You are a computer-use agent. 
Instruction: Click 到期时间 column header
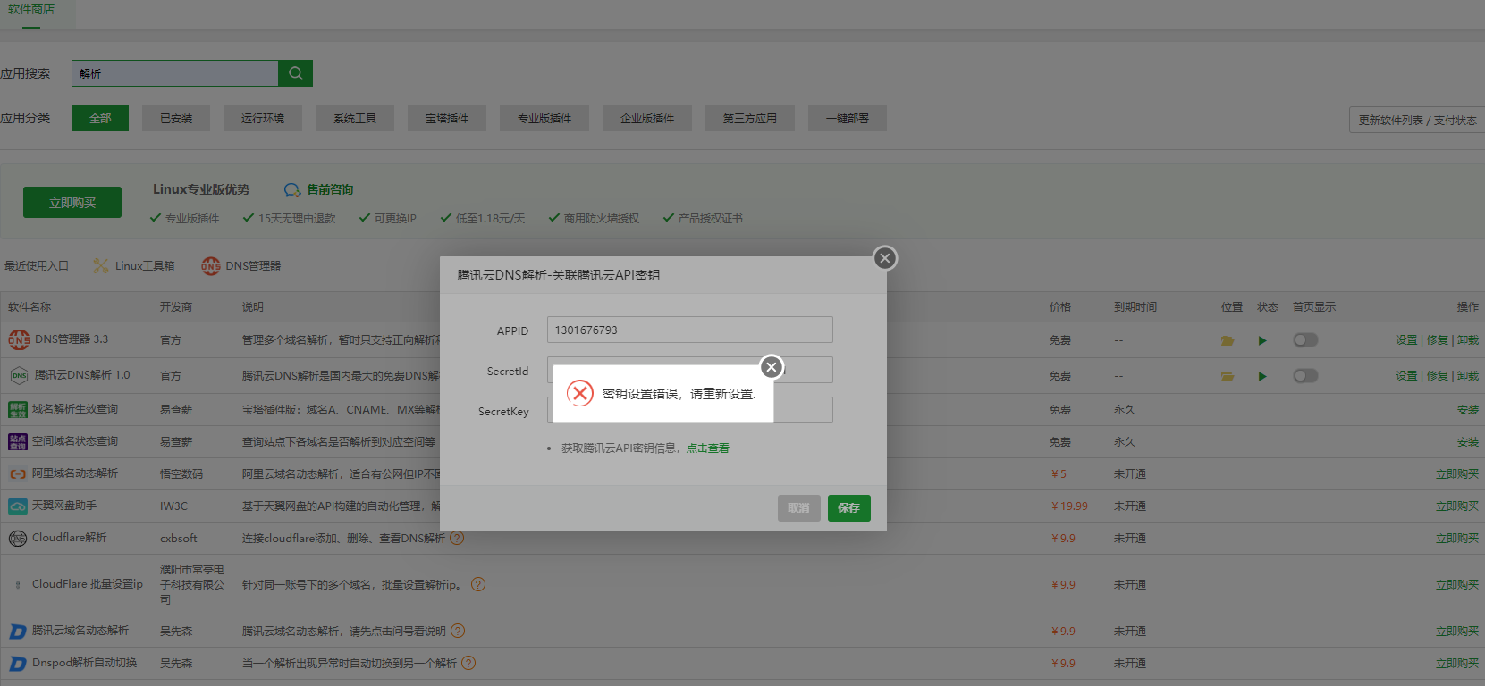1135,307
